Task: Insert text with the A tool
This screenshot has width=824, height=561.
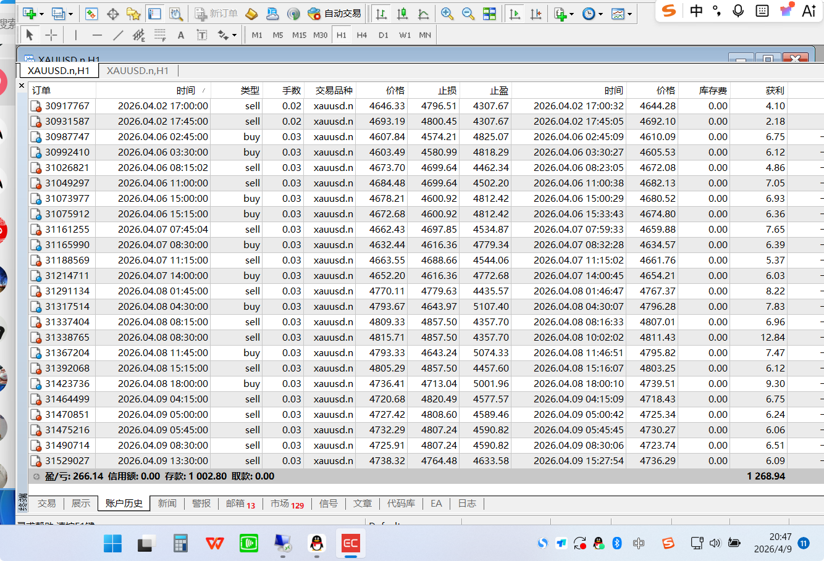Action: [x=181, y=35]
